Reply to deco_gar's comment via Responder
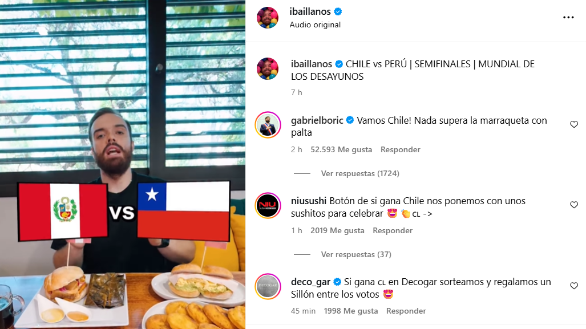 [406, 311]
